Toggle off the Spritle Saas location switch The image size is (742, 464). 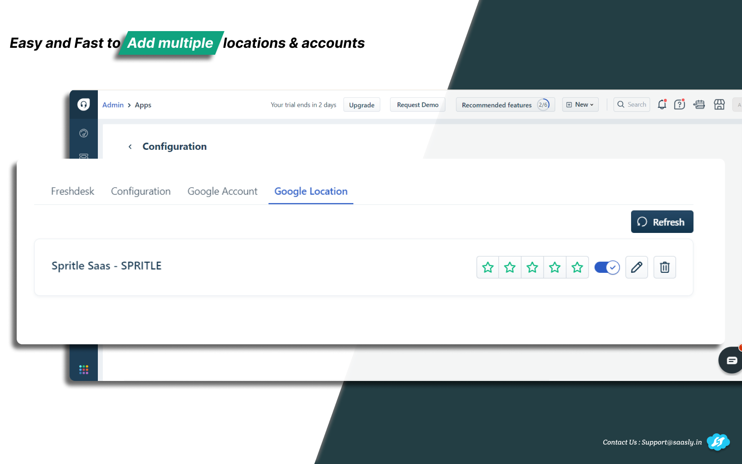point(607,267)
